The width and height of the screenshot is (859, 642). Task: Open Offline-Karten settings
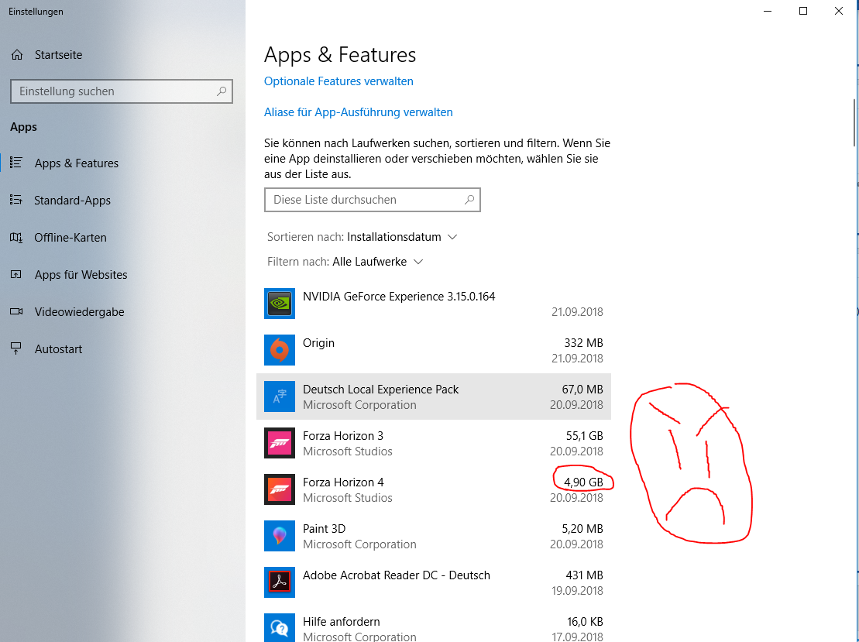pos(70,238)
